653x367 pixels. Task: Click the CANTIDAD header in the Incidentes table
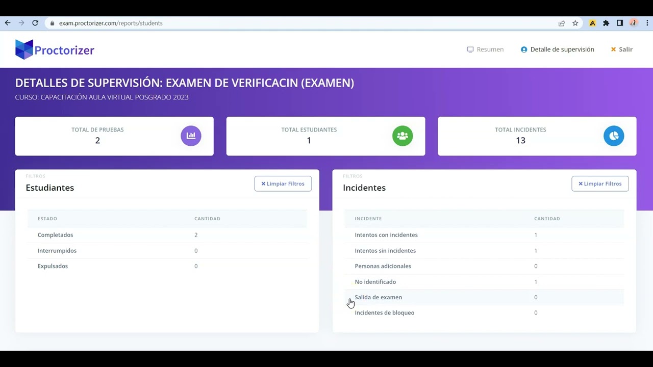[x=547, y=219]
